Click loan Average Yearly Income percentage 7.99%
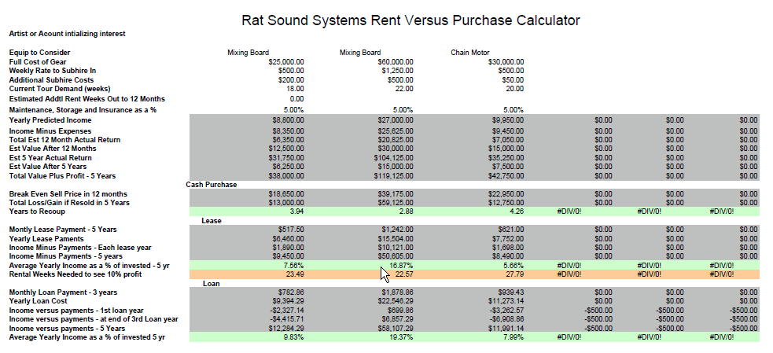 tap(514, 337)
